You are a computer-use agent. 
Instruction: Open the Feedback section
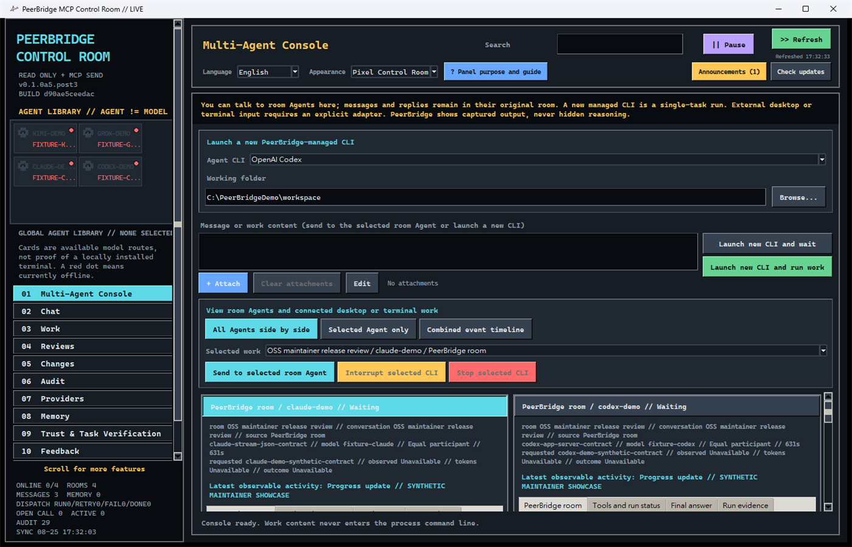pos(93,451)
